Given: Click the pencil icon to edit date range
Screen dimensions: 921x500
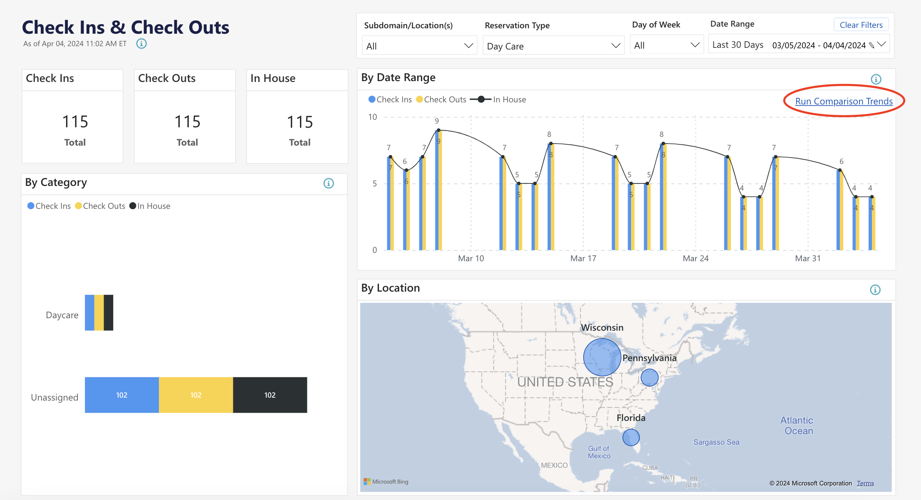Looking at the screenshot, I should click(872, 45).
